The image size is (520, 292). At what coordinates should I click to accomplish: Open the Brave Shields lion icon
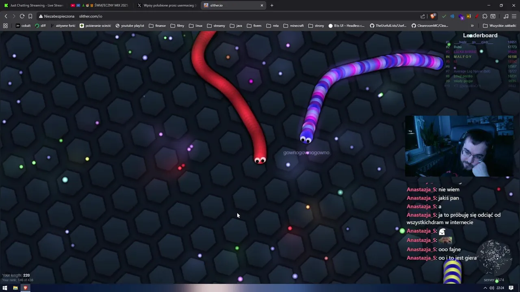[433, 16]
